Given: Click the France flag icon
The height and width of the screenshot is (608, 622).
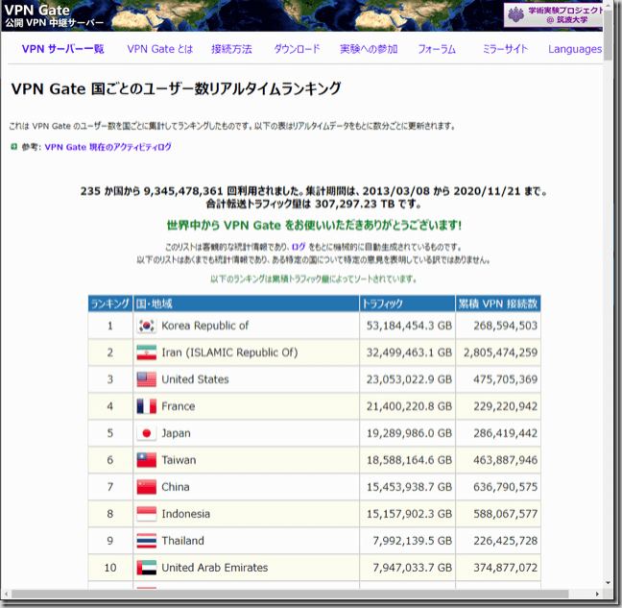Looking at the screenshot, I should 146,406.
